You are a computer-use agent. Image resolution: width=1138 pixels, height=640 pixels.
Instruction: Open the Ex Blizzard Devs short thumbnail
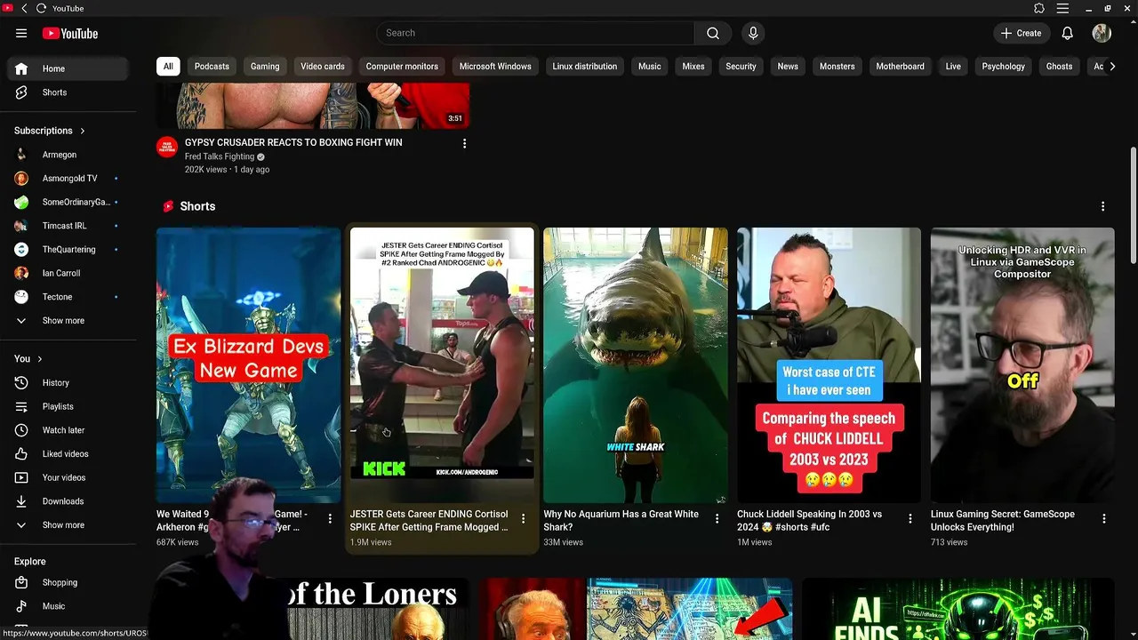248,365
